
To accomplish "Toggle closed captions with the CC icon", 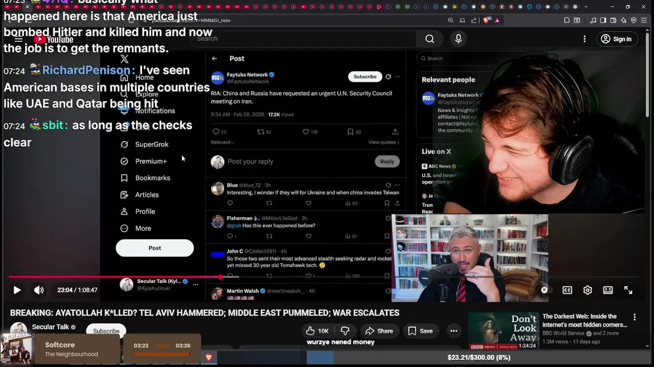I will pos(567,290).
